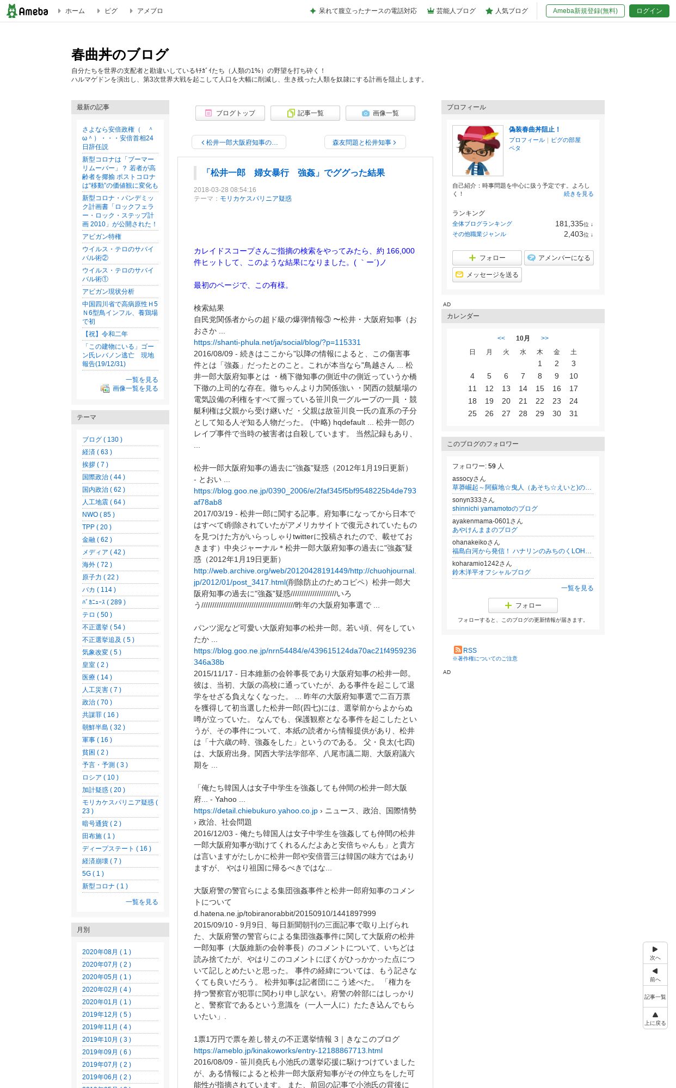View all recent articles 一覧を見る

(142, 380)
